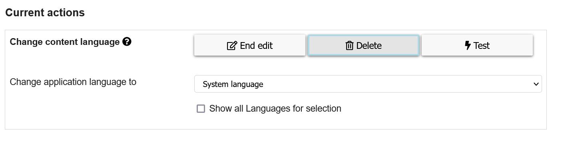Click the help question mark icon

(127, 42)
